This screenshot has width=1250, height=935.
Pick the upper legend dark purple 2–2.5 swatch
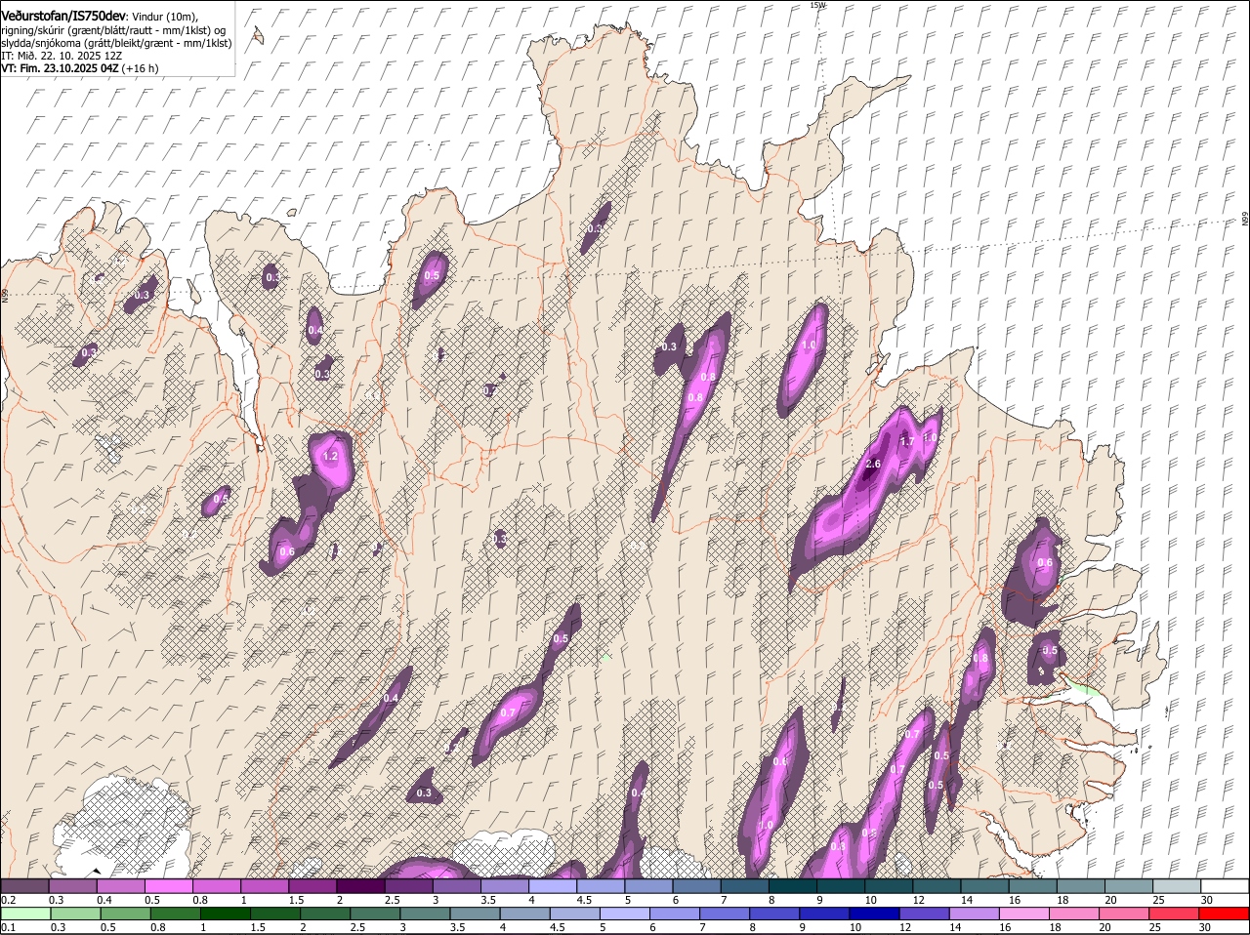[361, 885]
